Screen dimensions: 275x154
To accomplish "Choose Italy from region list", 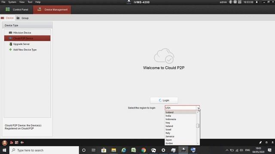I will tap(180, 133).
